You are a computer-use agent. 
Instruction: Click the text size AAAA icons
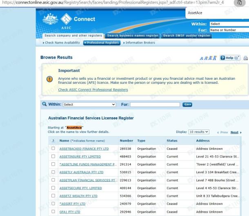[208, 58]
